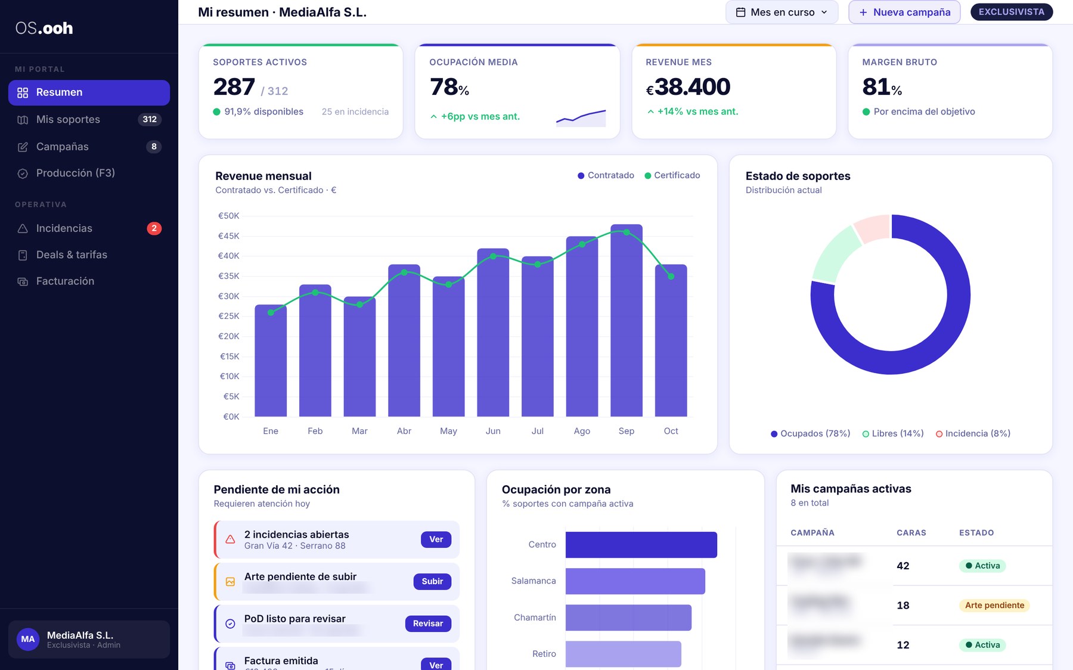Click the 312 badge on Mis soportes

pos(150,119)
